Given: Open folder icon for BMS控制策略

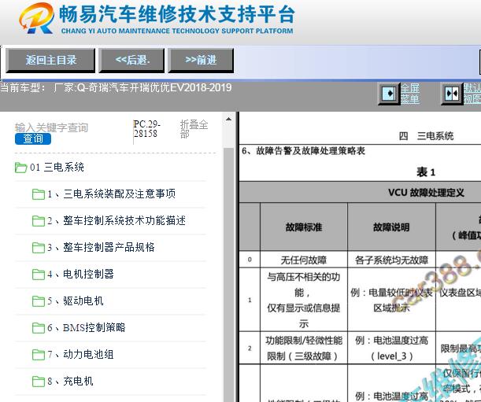Looking at the screenshot, I should 39,328.
